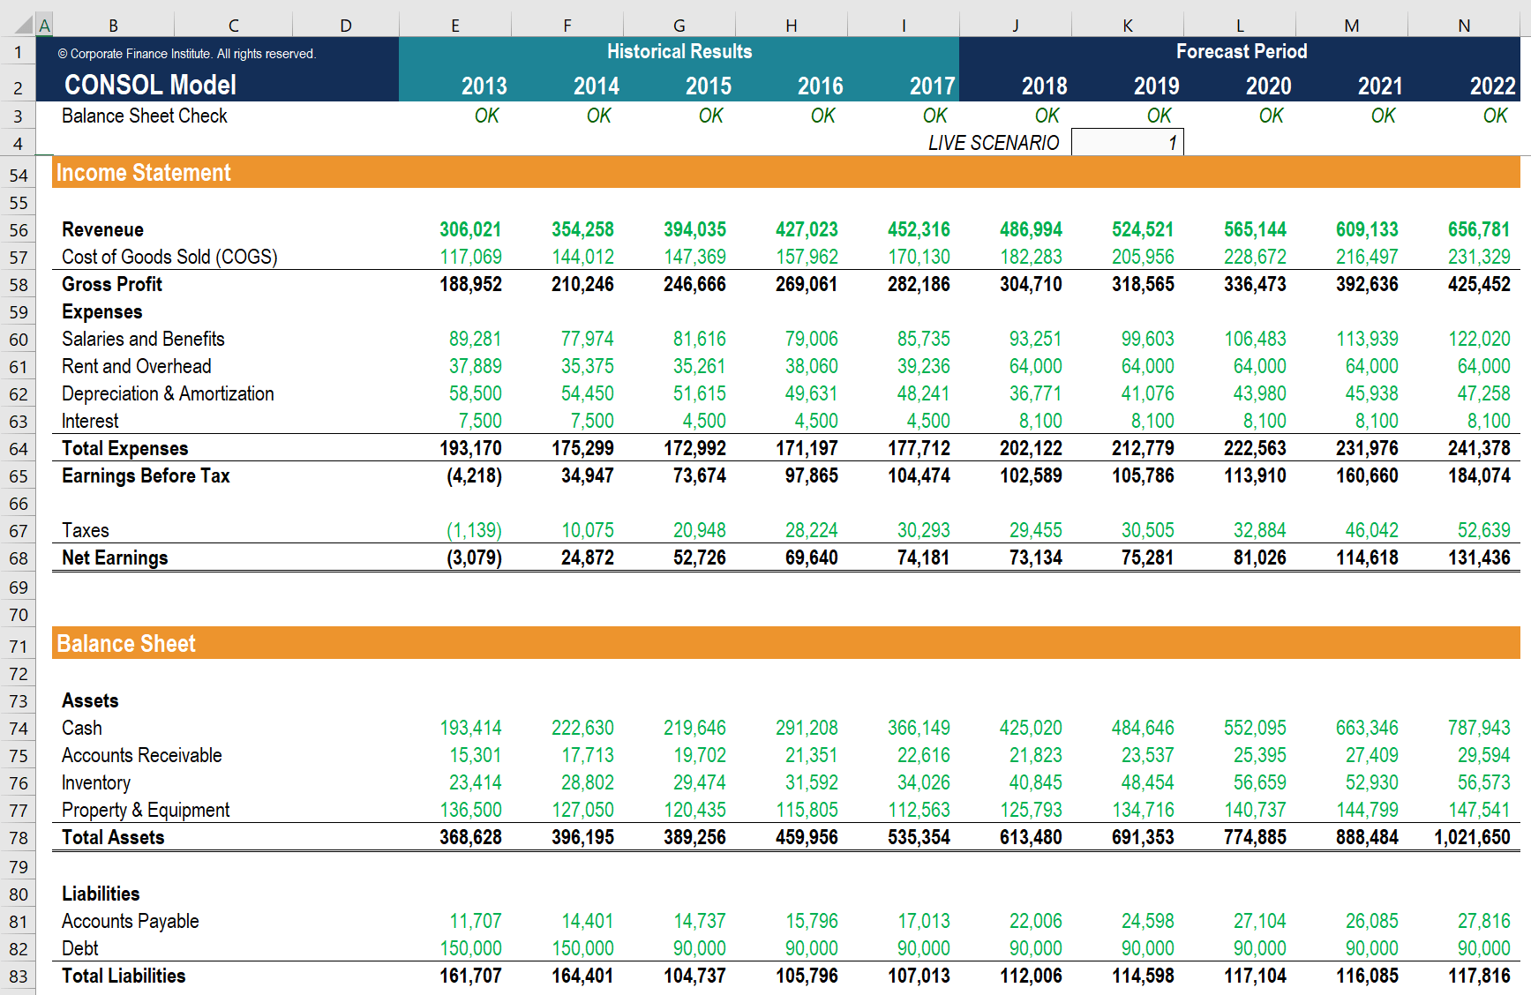This screenshot has width=1531, height=995.
Task: Select Total Assets value 1,021,650
Action: (1472, 837)
